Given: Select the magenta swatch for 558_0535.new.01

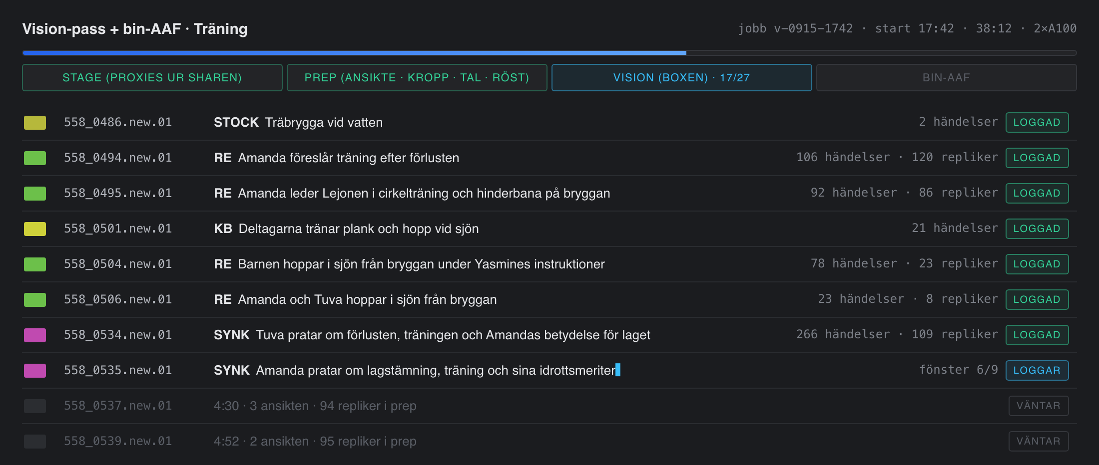Looking at the screenshot, I should click(35, 371).
